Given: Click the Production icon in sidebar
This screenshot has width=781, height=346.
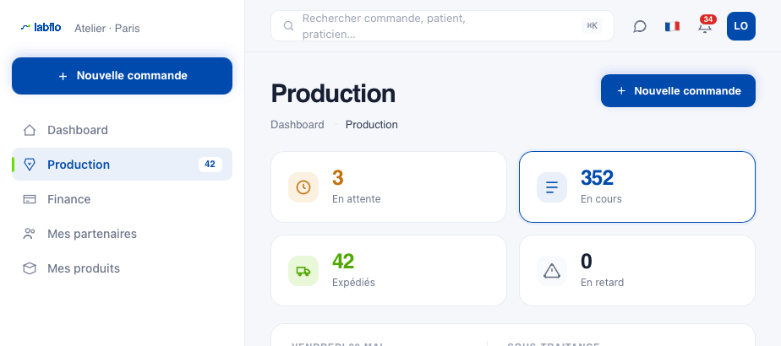Looking at the screenshot, I should coord(30,165).
